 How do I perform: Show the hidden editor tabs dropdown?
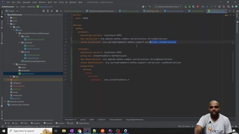230,11
